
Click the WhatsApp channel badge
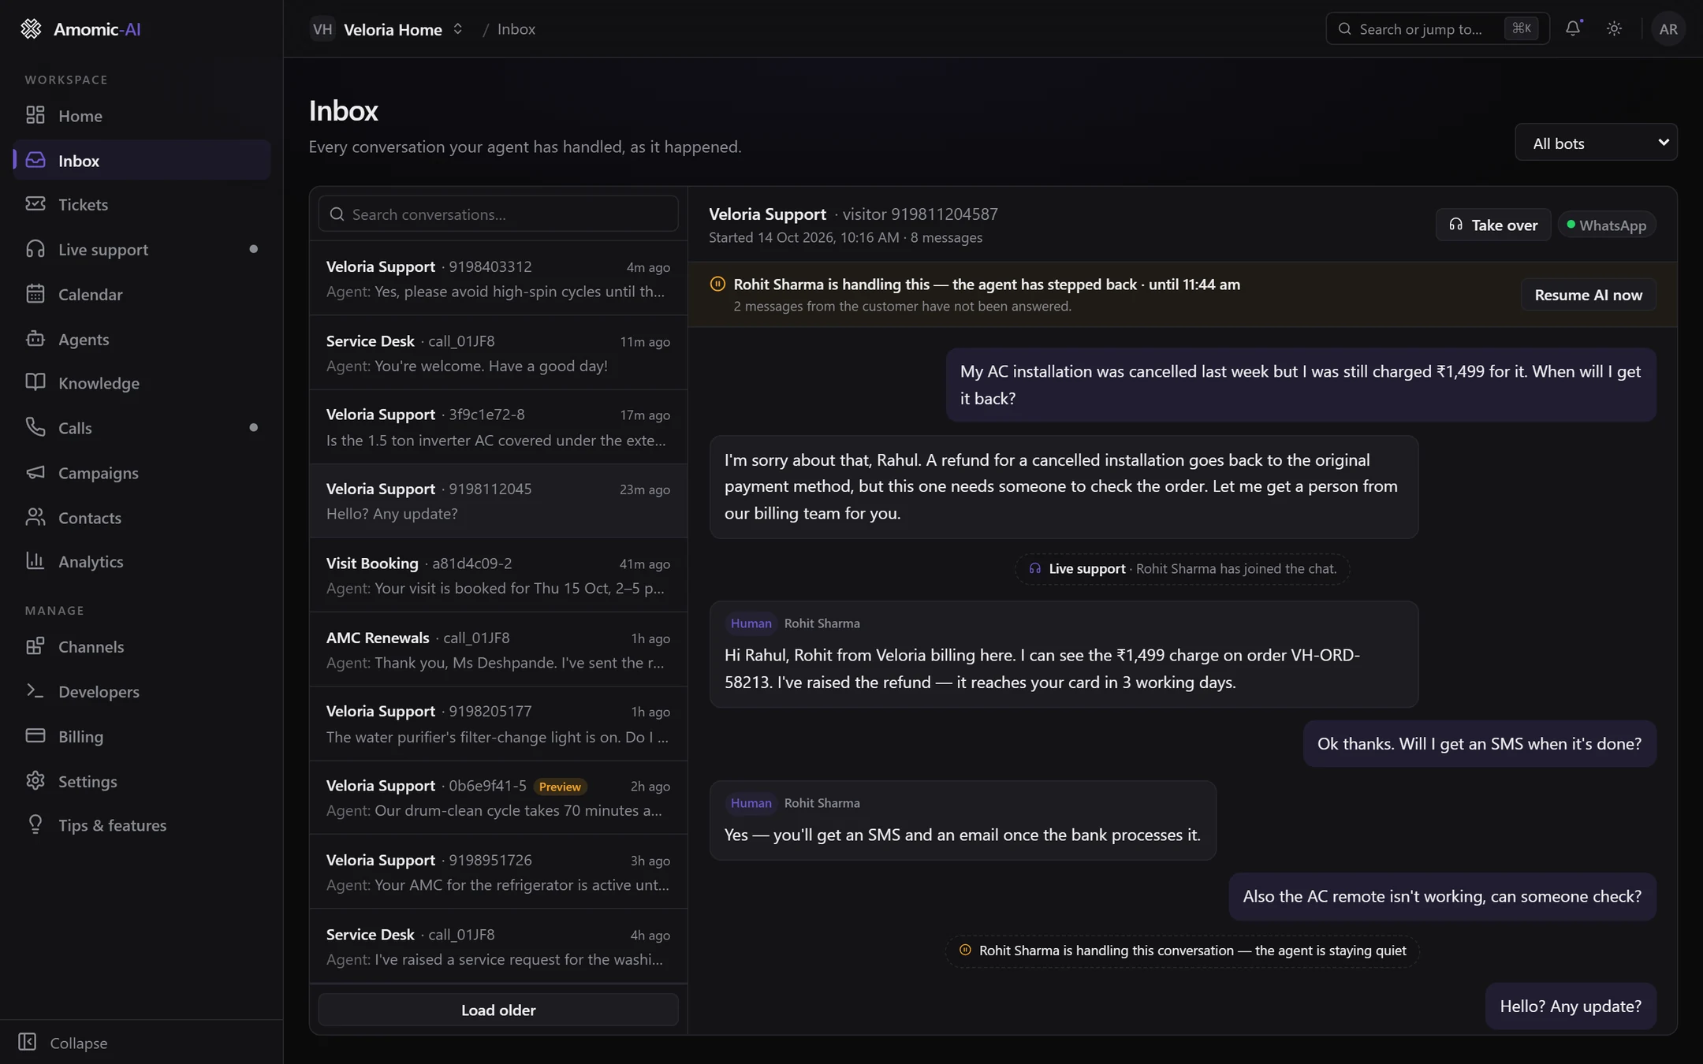tap(1606, 225)
